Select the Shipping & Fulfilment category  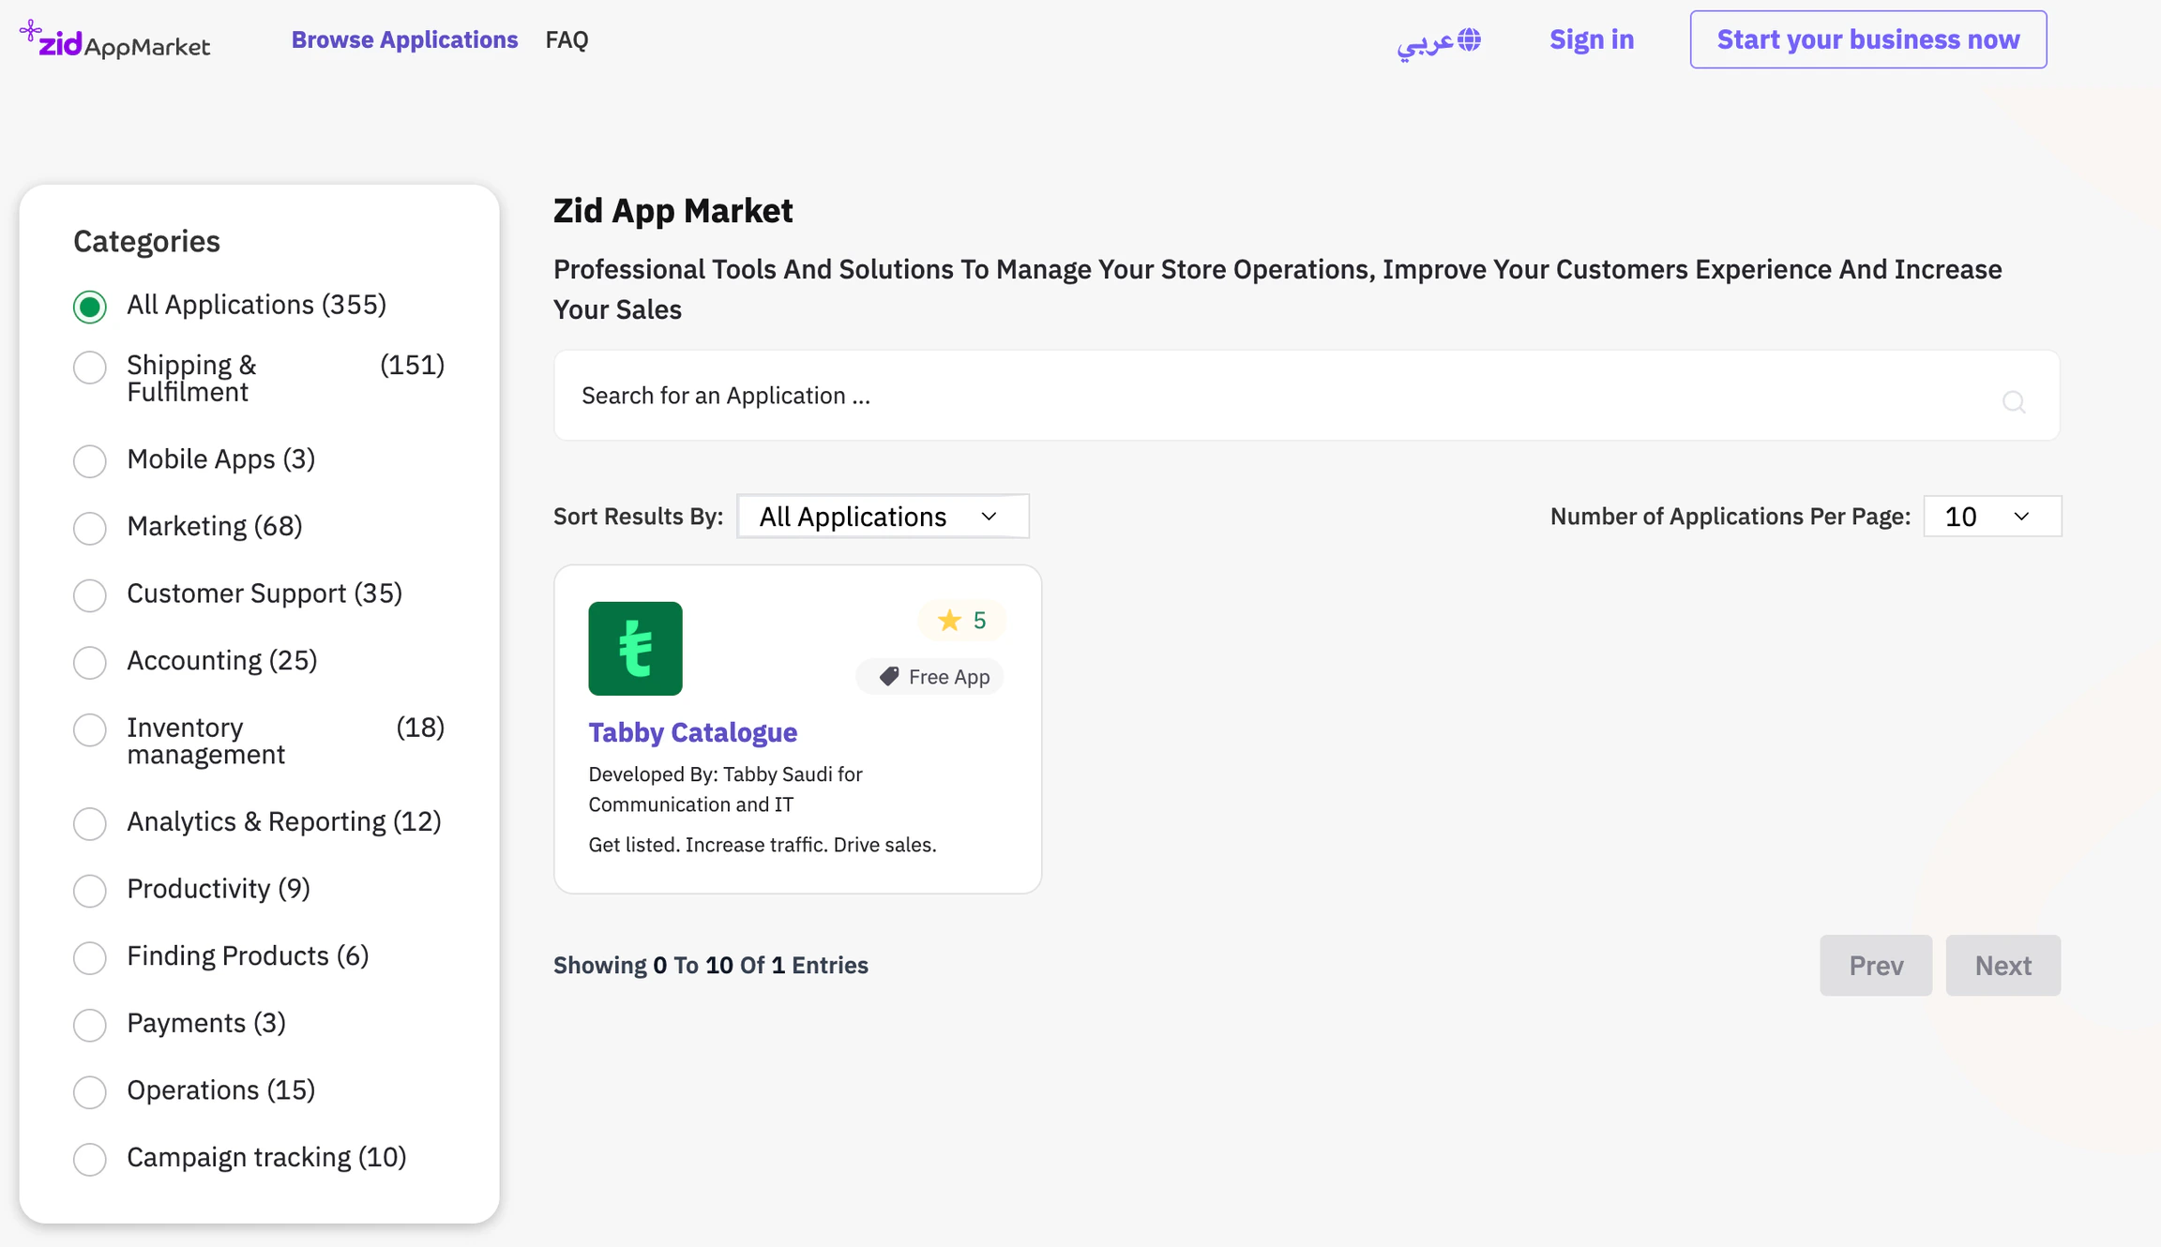coord(90,368)
